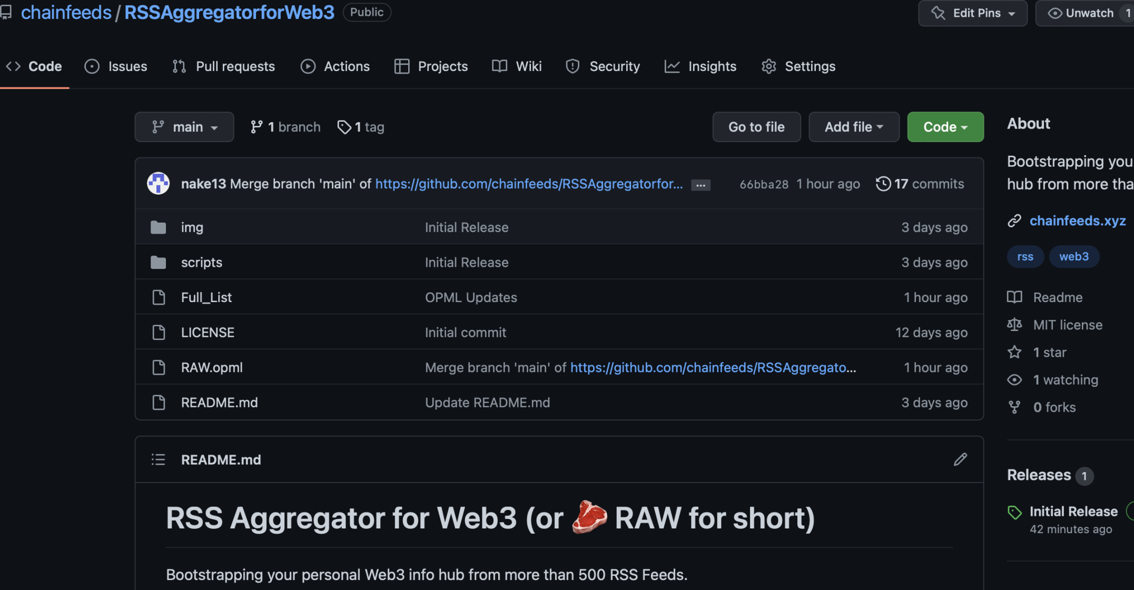The image size is (1134, 590).
Task: Click the LICENSE file icon
Action: click(x=159, y=332)
